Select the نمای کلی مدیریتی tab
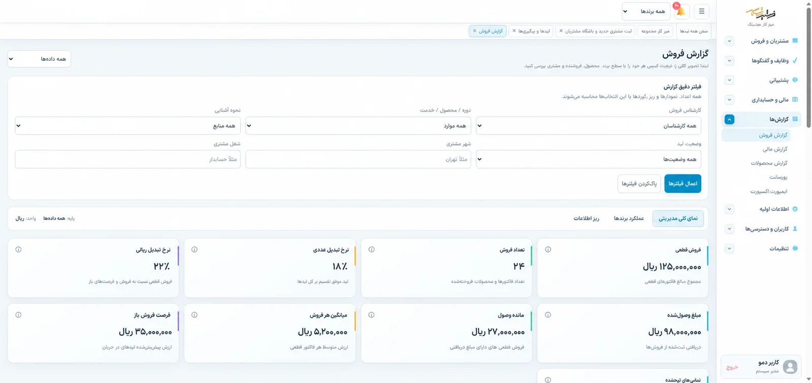Viewport: 812px width, 383px height. click(x=678, y=218)
